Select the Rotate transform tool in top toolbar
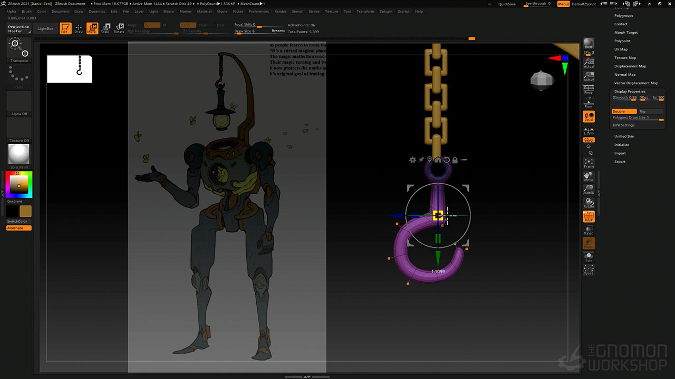675x379 pixels. (119, 28)
